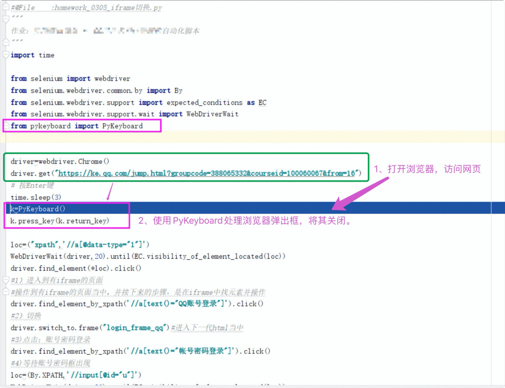Click the '#2) 切换' comment
The width and height of the screenshot is (505, 388).
pyautogui.click(x=26, y=316)
